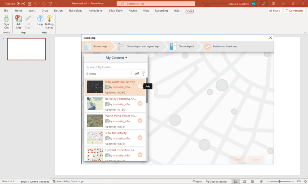Image resolution: width=308 pixels, height=184 pixels.
Task: Switch to the Home tab
Action: [x=19, y=11]
